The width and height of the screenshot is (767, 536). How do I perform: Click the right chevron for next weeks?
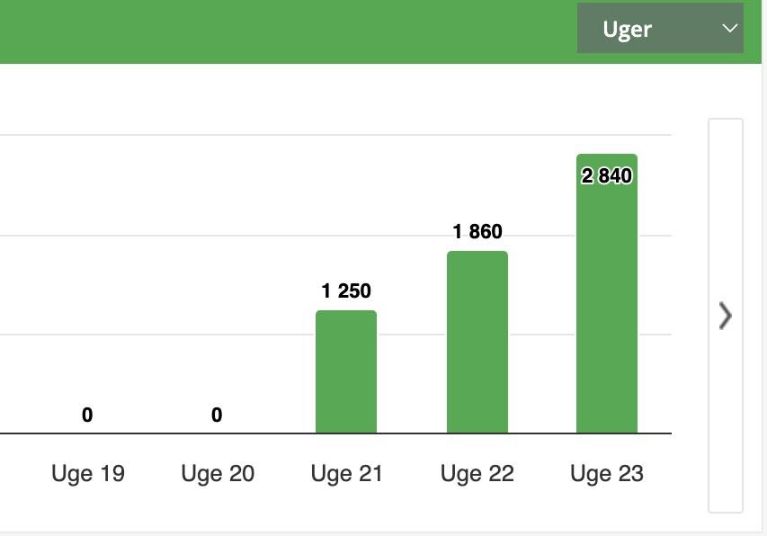pos(726,316)
